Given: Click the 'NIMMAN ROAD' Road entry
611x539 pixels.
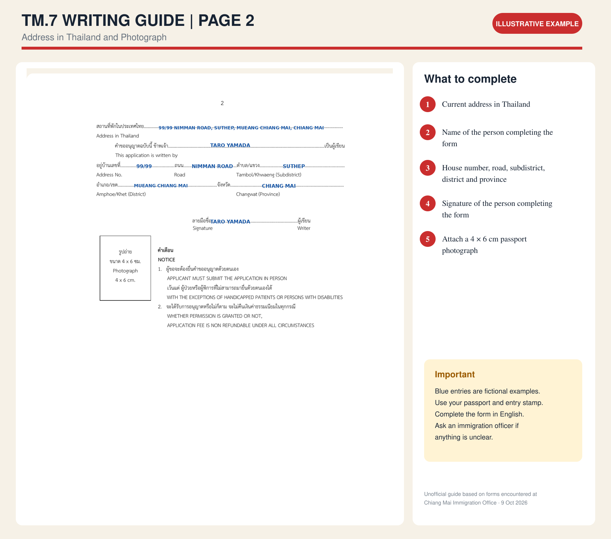Looking at the screenshot, I should pos(212,166).
